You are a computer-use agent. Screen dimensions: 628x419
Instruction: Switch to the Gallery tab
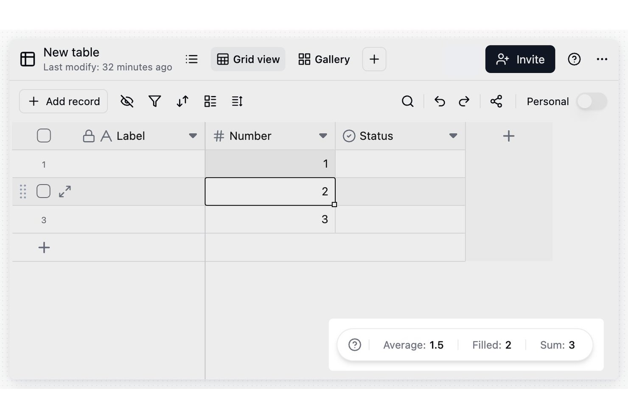(324, 59)
